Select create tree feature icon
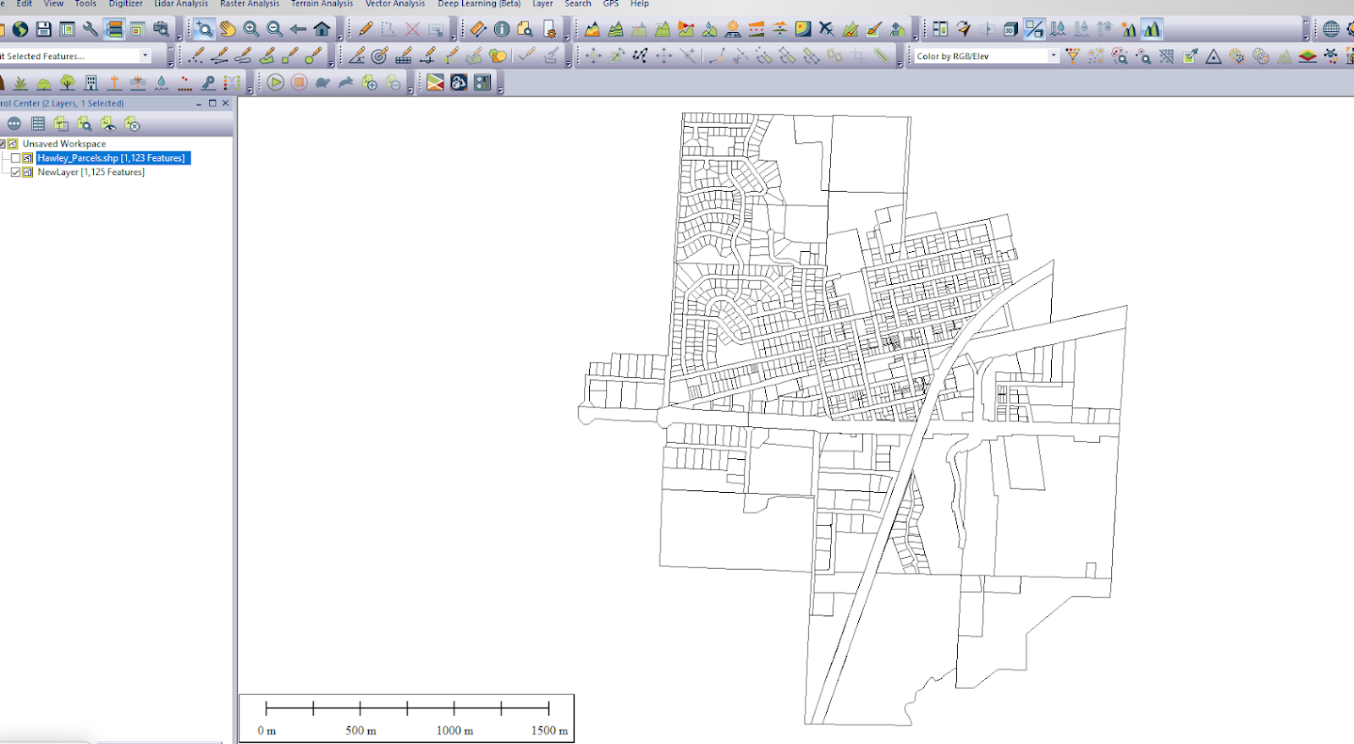 68,83
